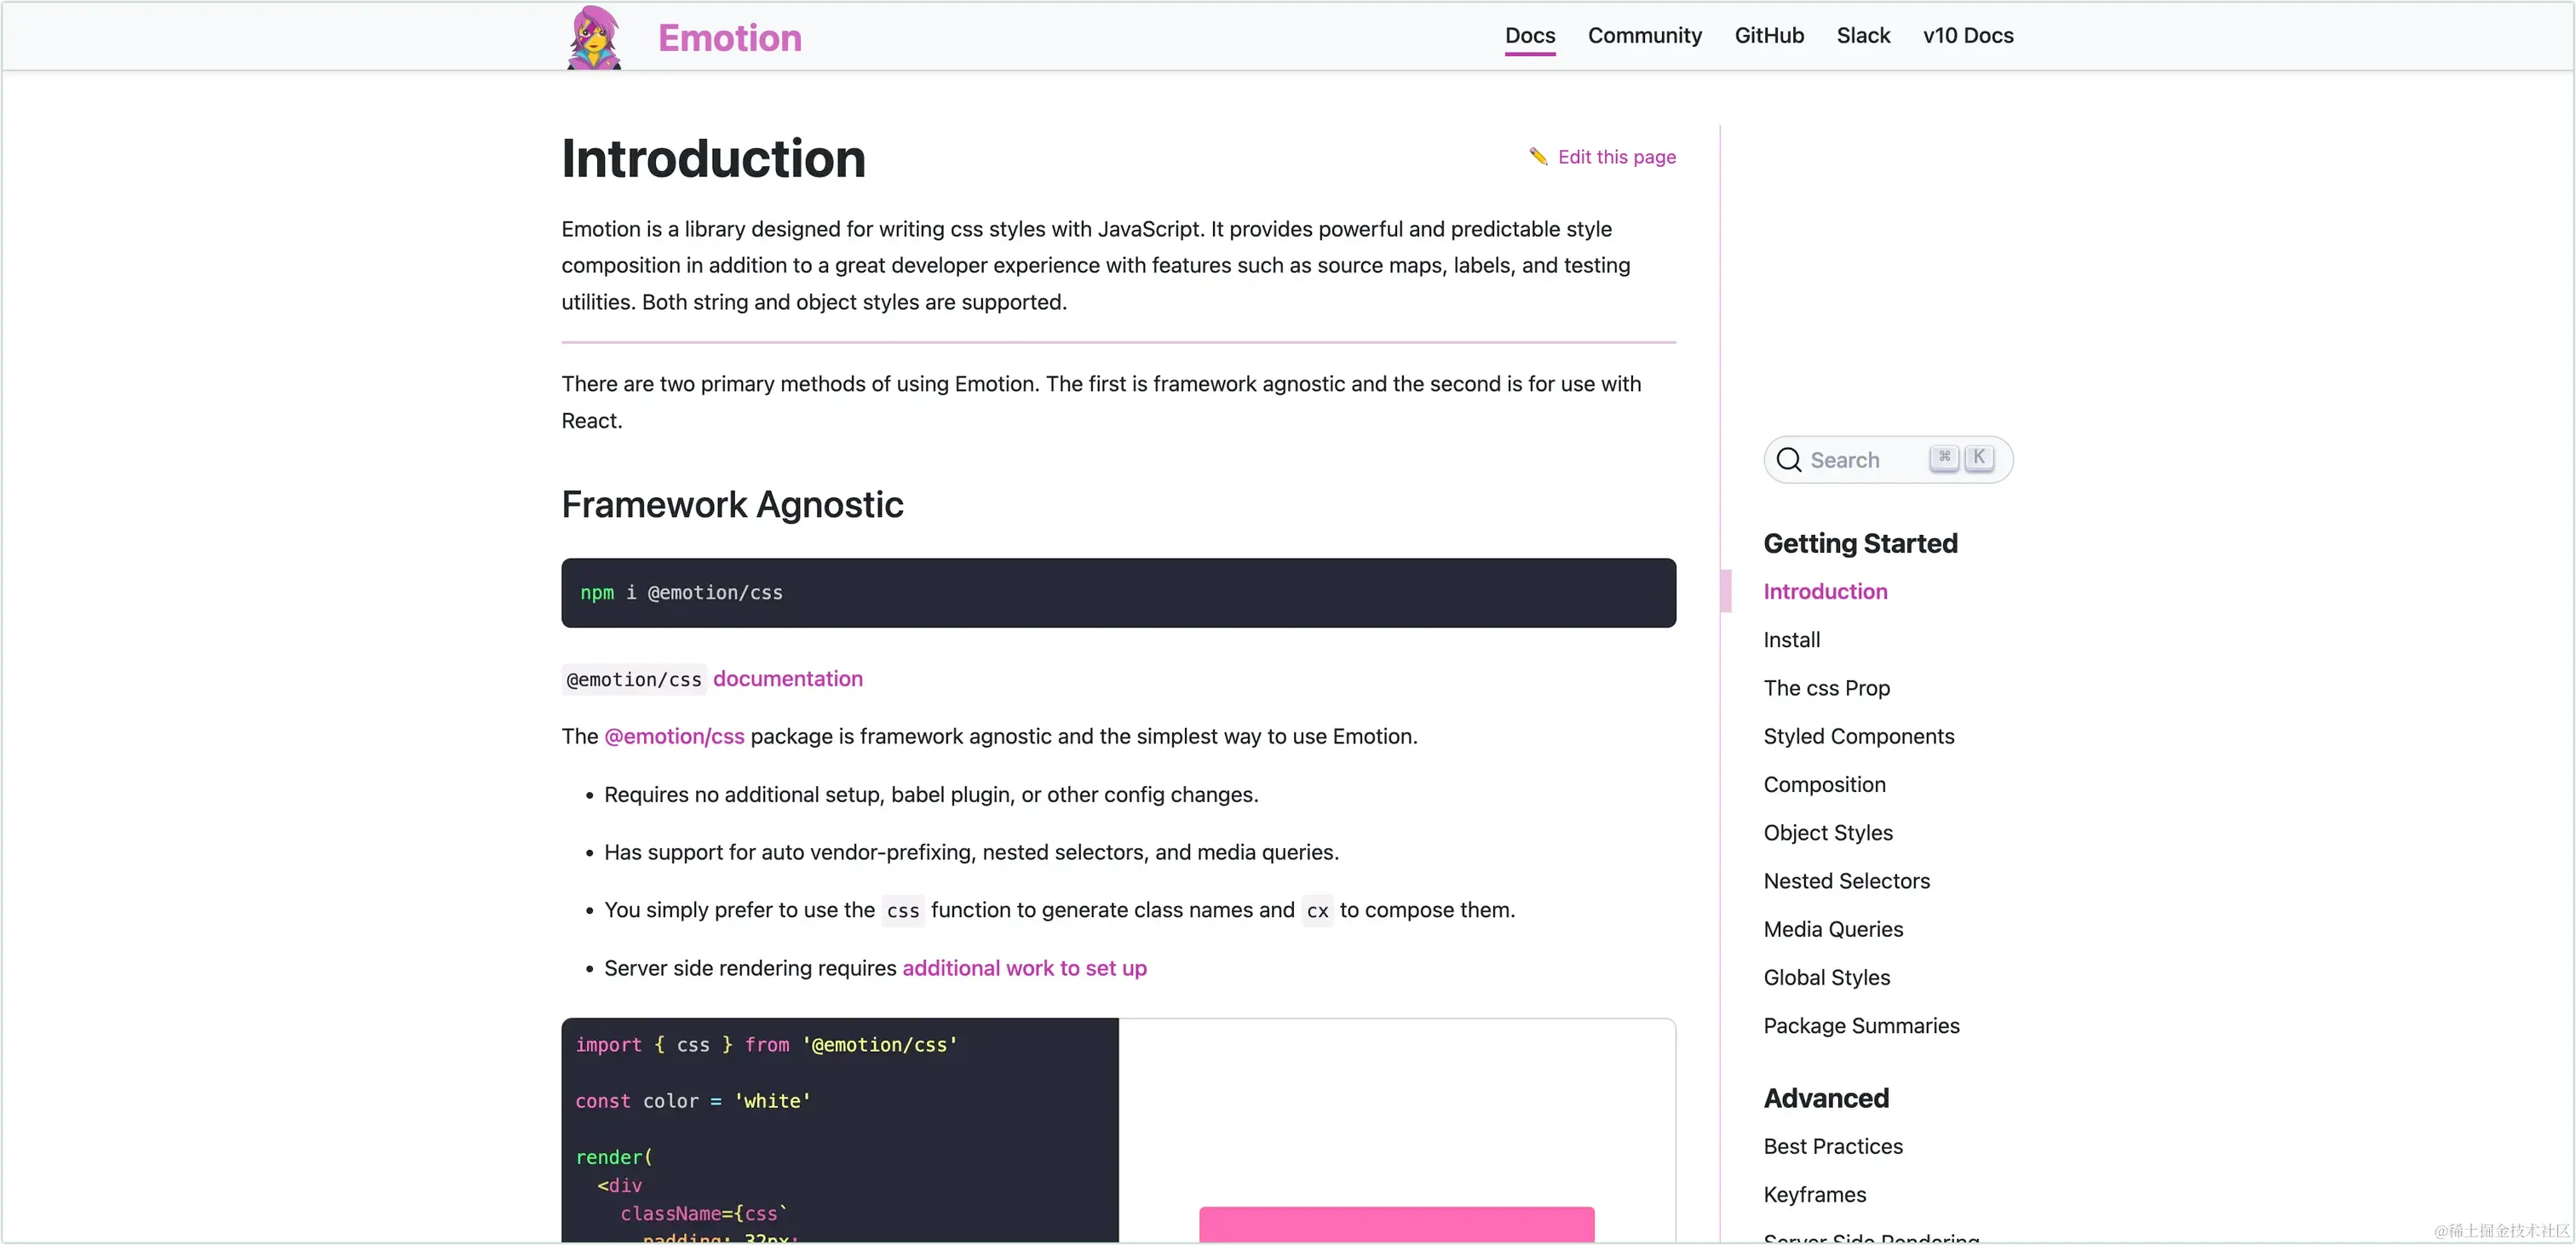Click the Command key badge in search

pos(1944,458)
